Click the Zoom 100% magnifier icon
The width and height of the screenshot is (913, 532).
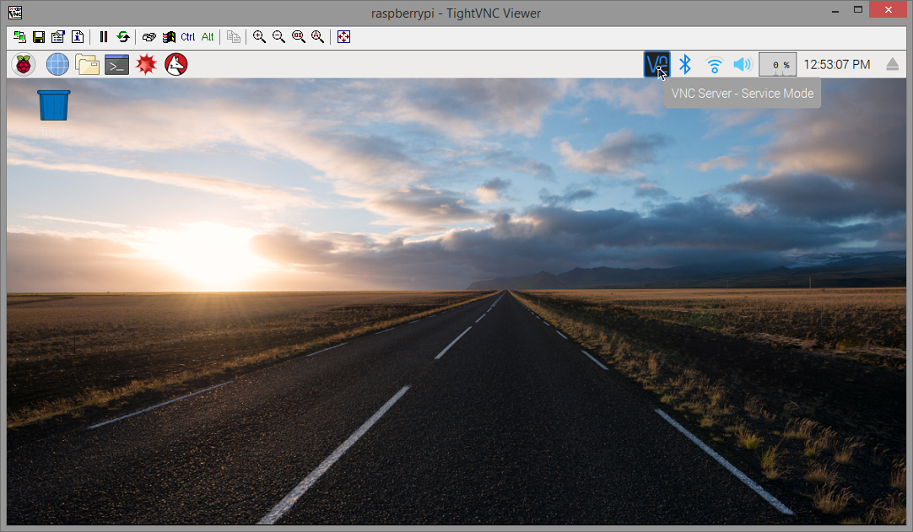point(298,36)
